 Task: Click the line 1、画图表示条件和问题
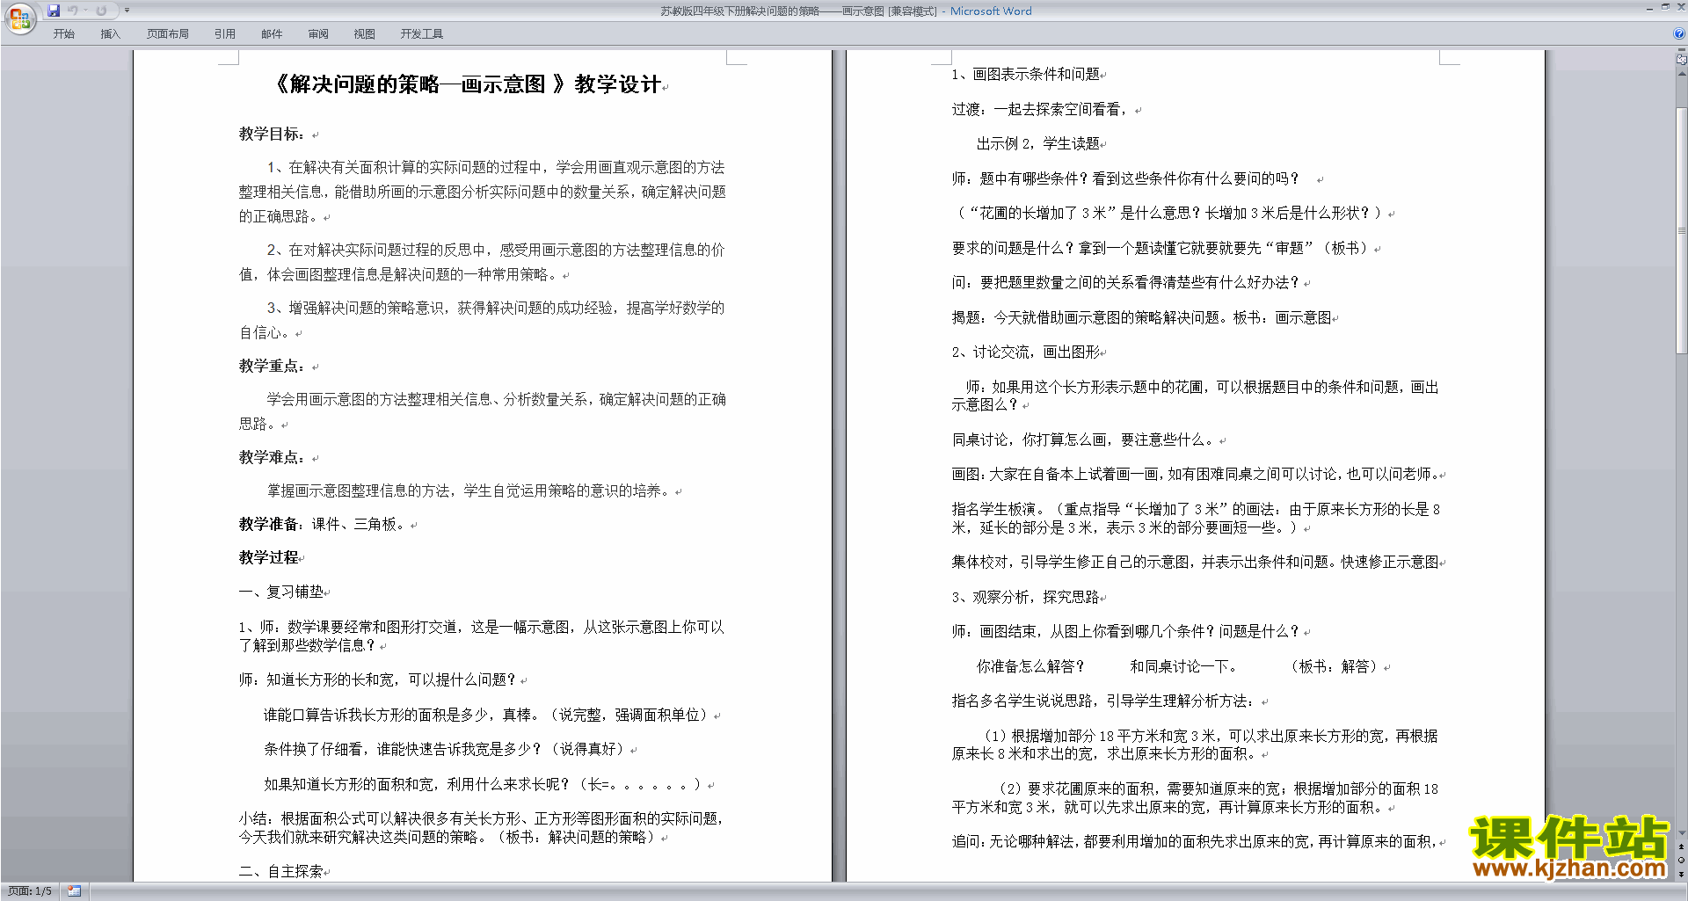[1025, 74]
